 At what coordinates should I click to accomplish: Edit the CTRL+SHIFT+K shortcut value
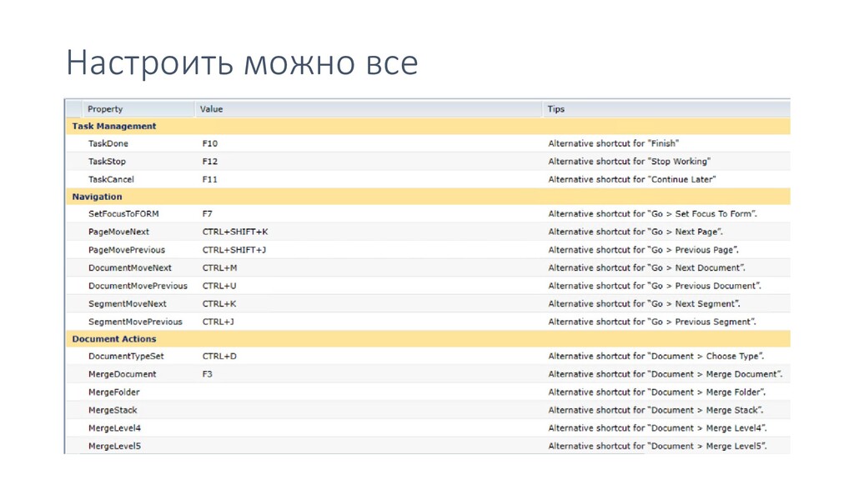235,232
